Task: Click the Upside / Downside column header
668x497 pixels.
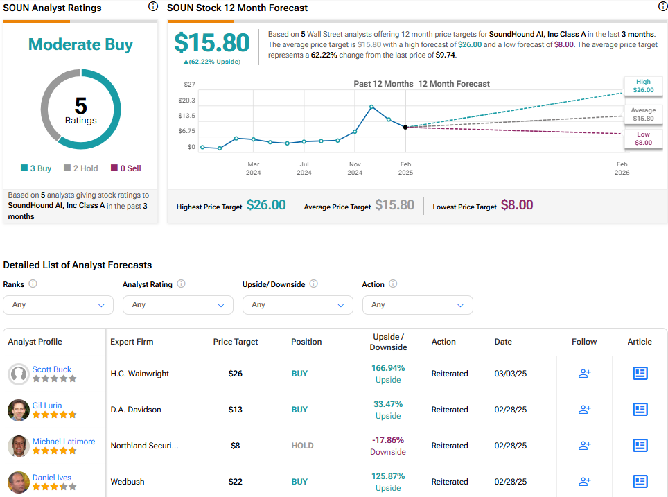Action: 388,342
